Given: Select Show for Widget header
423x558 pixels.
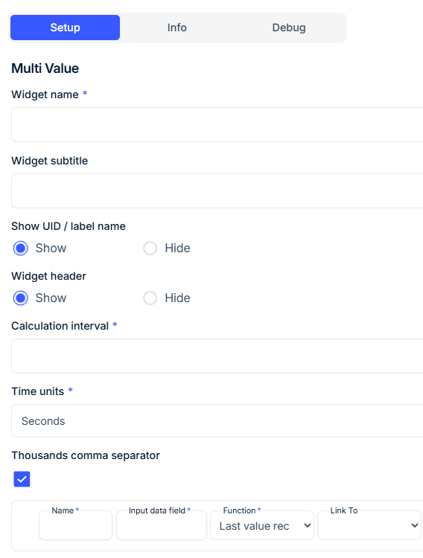Looking at the screenshot, I should click(x=21, y=298).
